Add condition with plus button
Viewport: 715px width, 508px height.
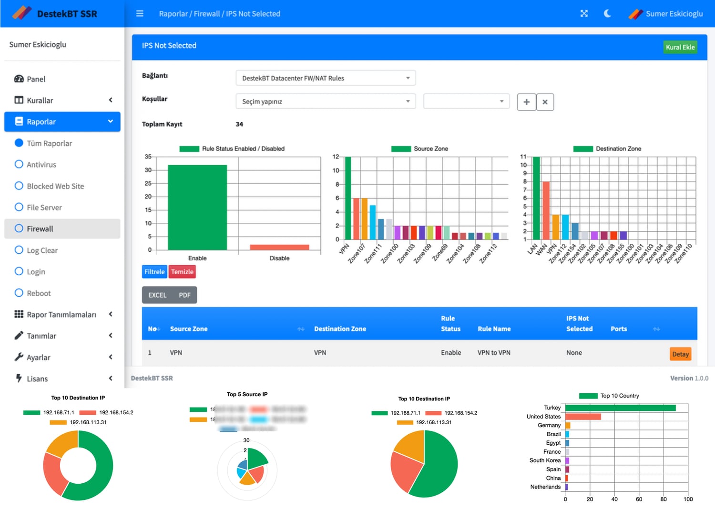(526, 102)
